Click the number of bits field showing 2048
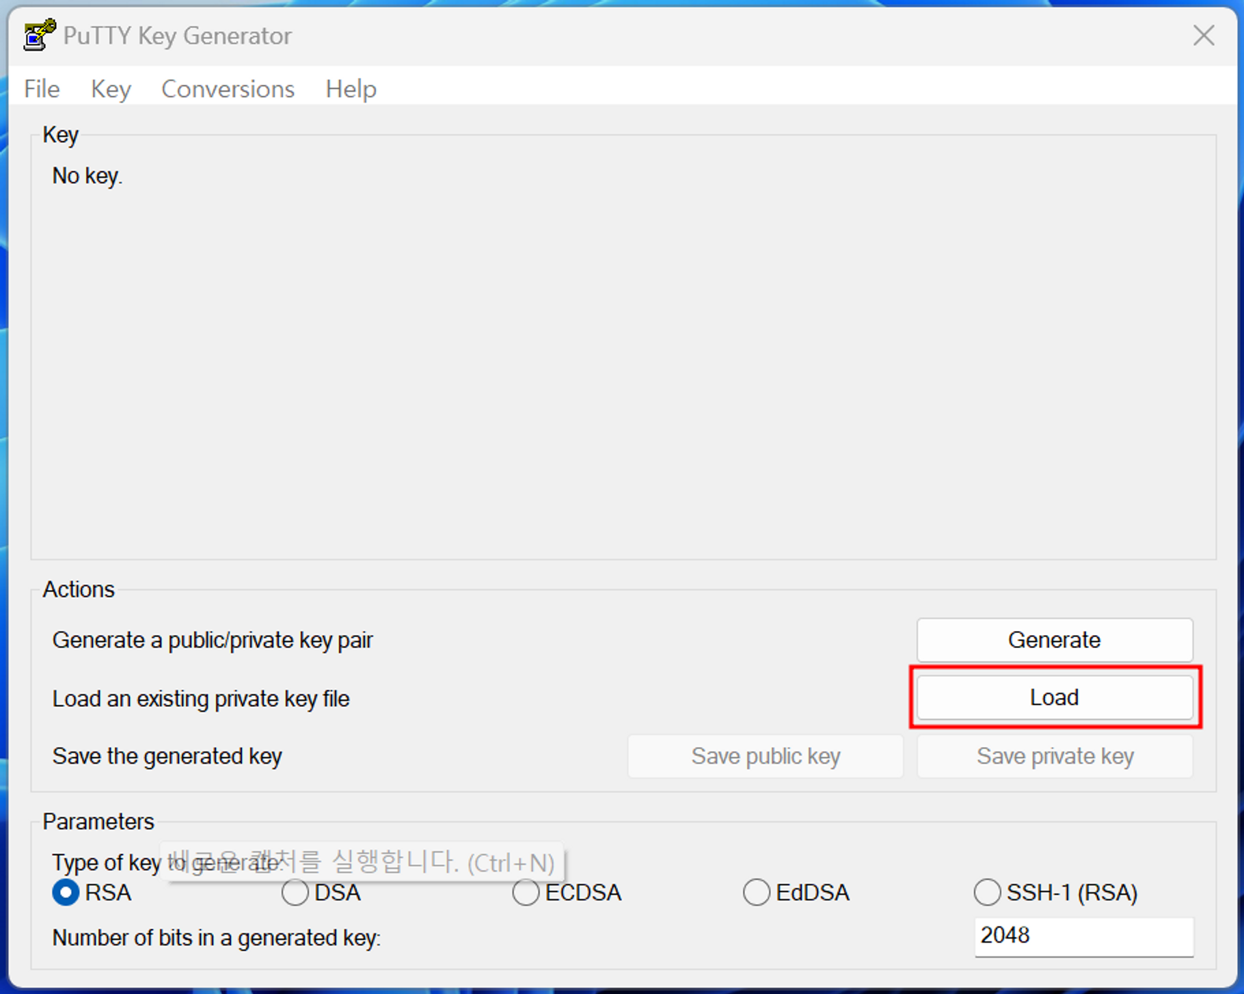 point(1084,937)
